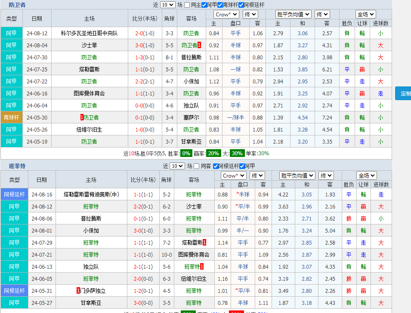Uncheck the 阿甲 checkbox in the 防卫者 filter

click(x=204, y=5)
